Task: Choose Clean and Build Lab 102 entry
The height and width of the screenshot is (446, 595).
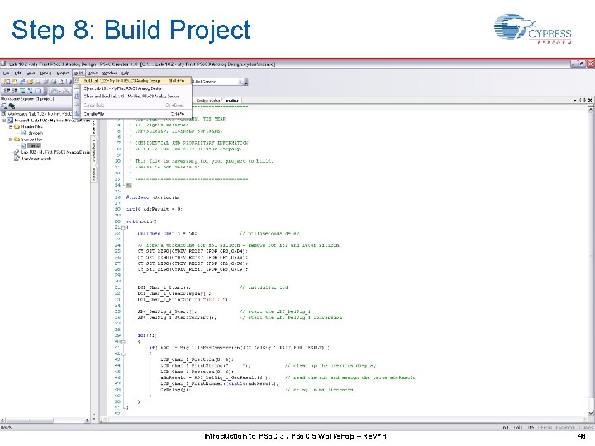Action: tap(131, 97)
